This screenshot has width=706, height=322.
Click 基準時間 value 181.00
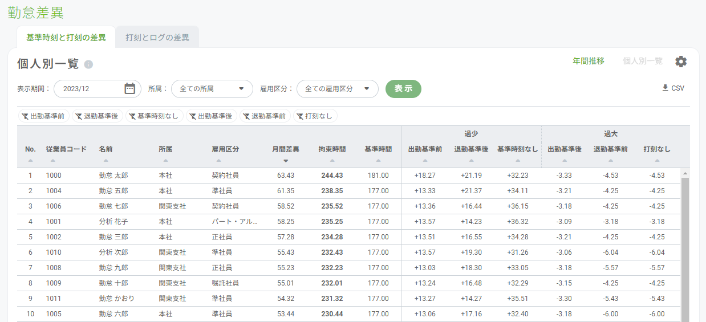tap(378, 176)
